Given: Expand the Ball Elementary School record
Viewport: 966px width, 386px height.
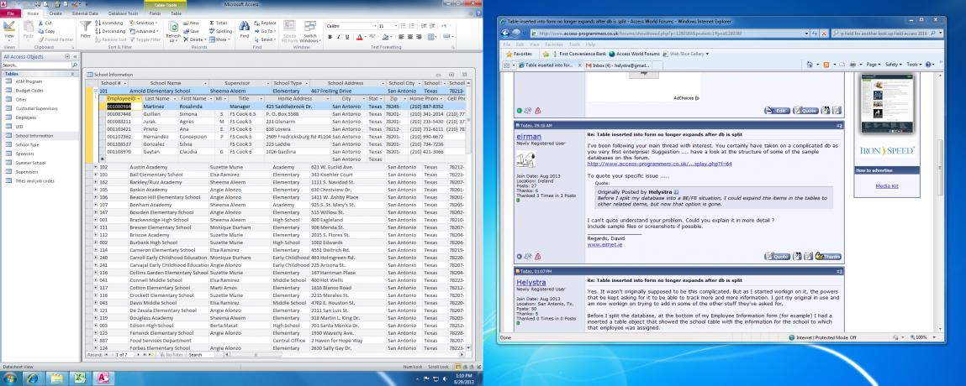Looking at the screenshot, I should pos(95,175).
